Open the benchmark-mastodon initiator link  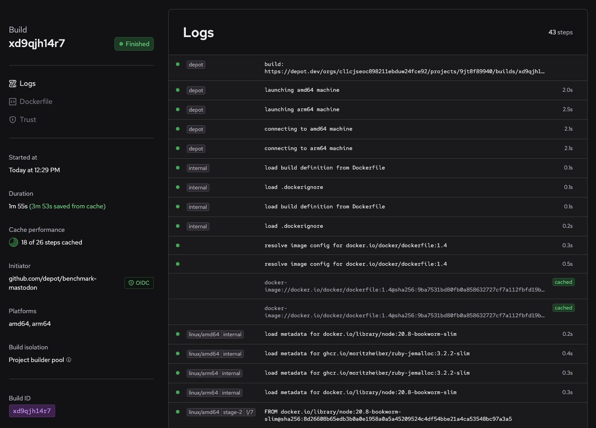pos(52,283)
